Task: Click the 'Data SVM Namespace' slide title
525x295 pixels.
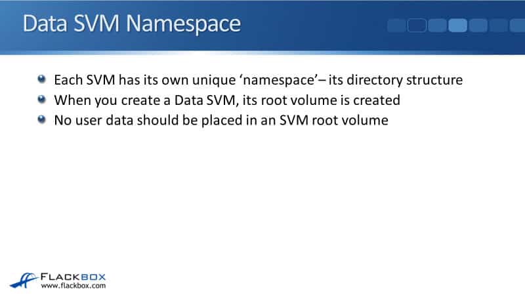Action: point(132,24)
